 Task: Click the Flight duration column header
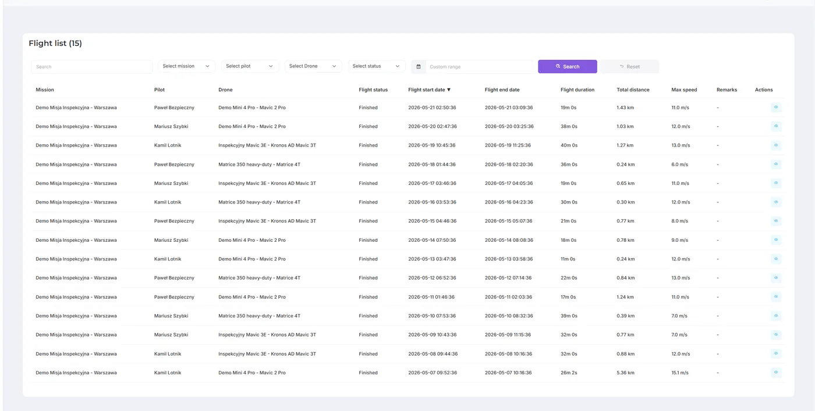(x=577, y=90)
